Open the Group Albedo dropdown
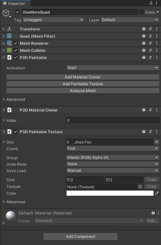Viewport: 161px width, 245px height. click(113, 157)
